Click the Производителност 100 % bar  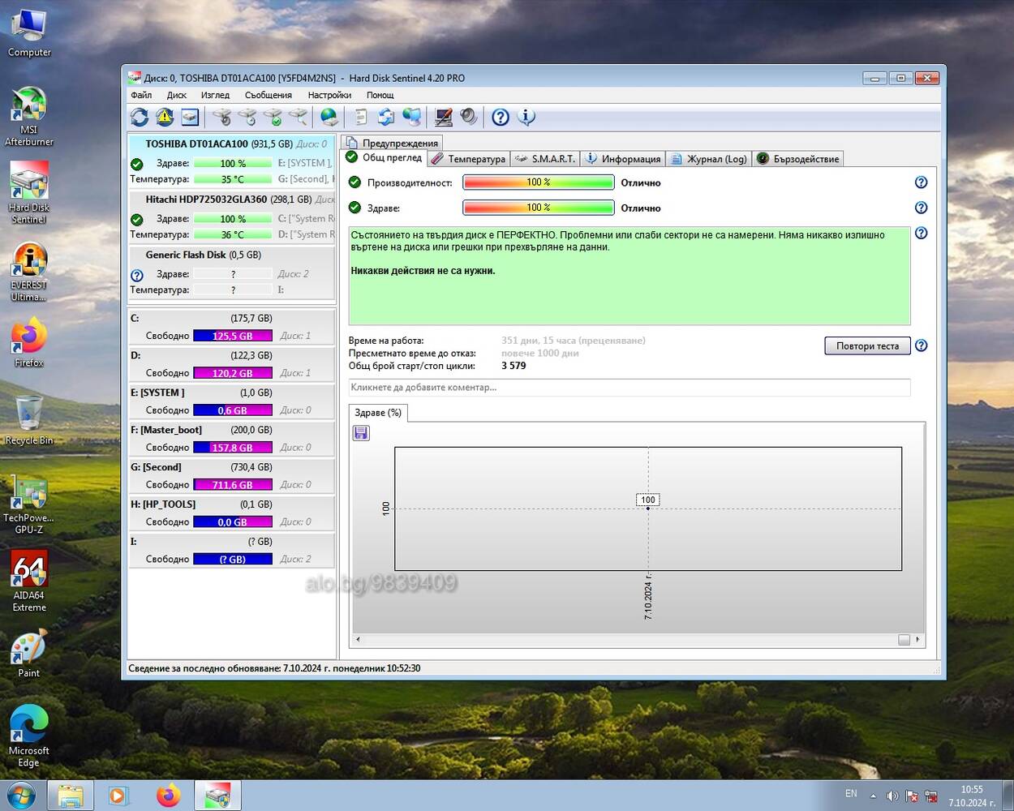click(x=539, y=182)
